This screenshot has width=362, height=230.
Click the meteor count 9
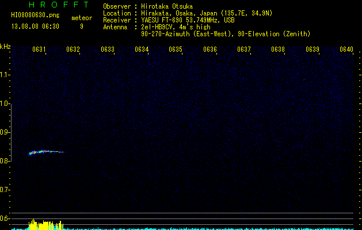[x=82, y=26]
